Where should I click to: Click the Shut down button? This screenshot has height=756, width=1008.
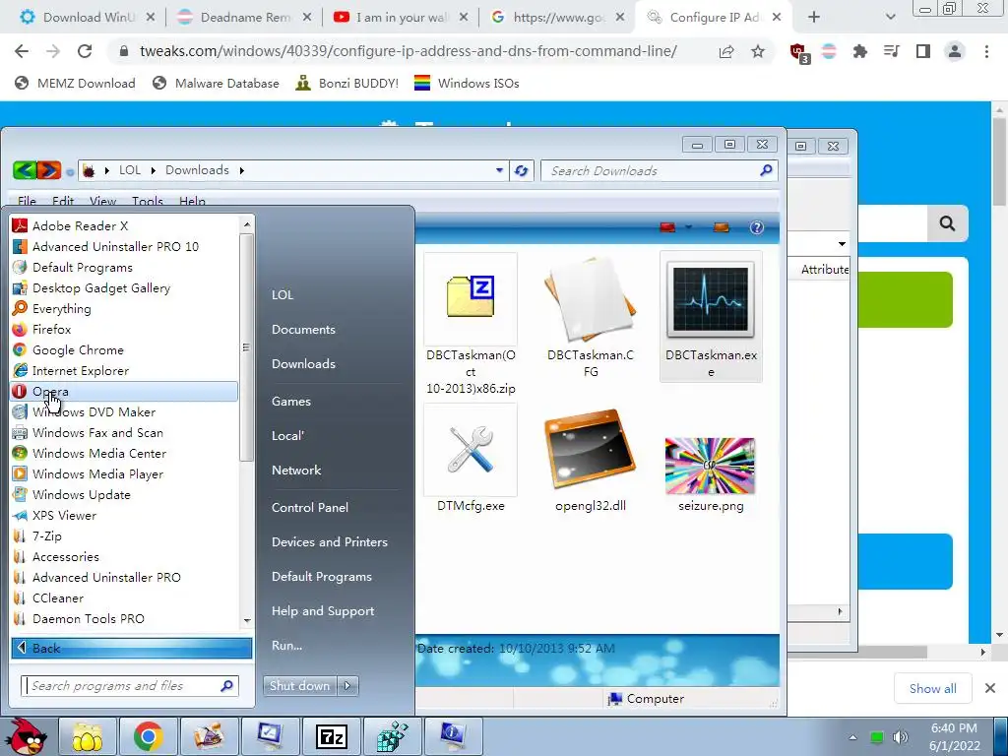[299, 686]
